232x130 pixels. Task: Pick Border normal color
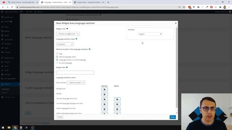pos(104,94)
